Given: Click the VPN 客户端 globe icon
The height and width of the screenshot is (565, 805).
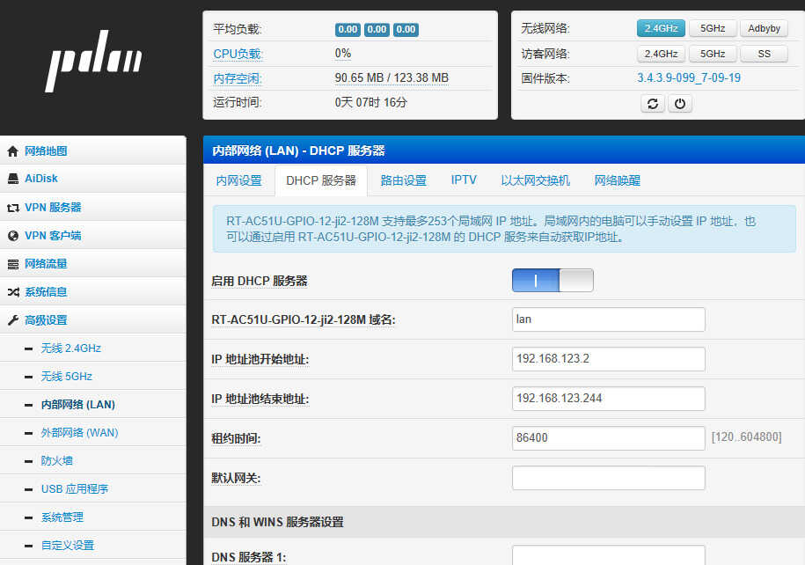Looking at the screenshot, I should coord(13,236).
